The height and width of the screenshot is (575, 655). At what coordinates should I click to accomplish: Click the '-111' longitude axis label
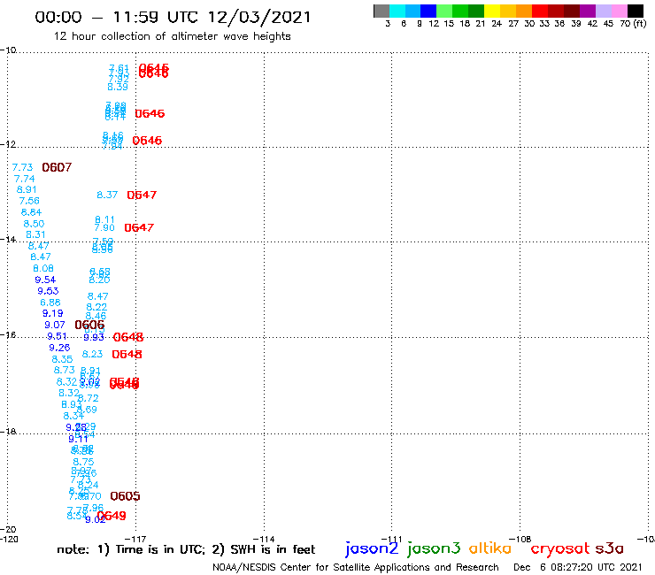coord(392,539)
